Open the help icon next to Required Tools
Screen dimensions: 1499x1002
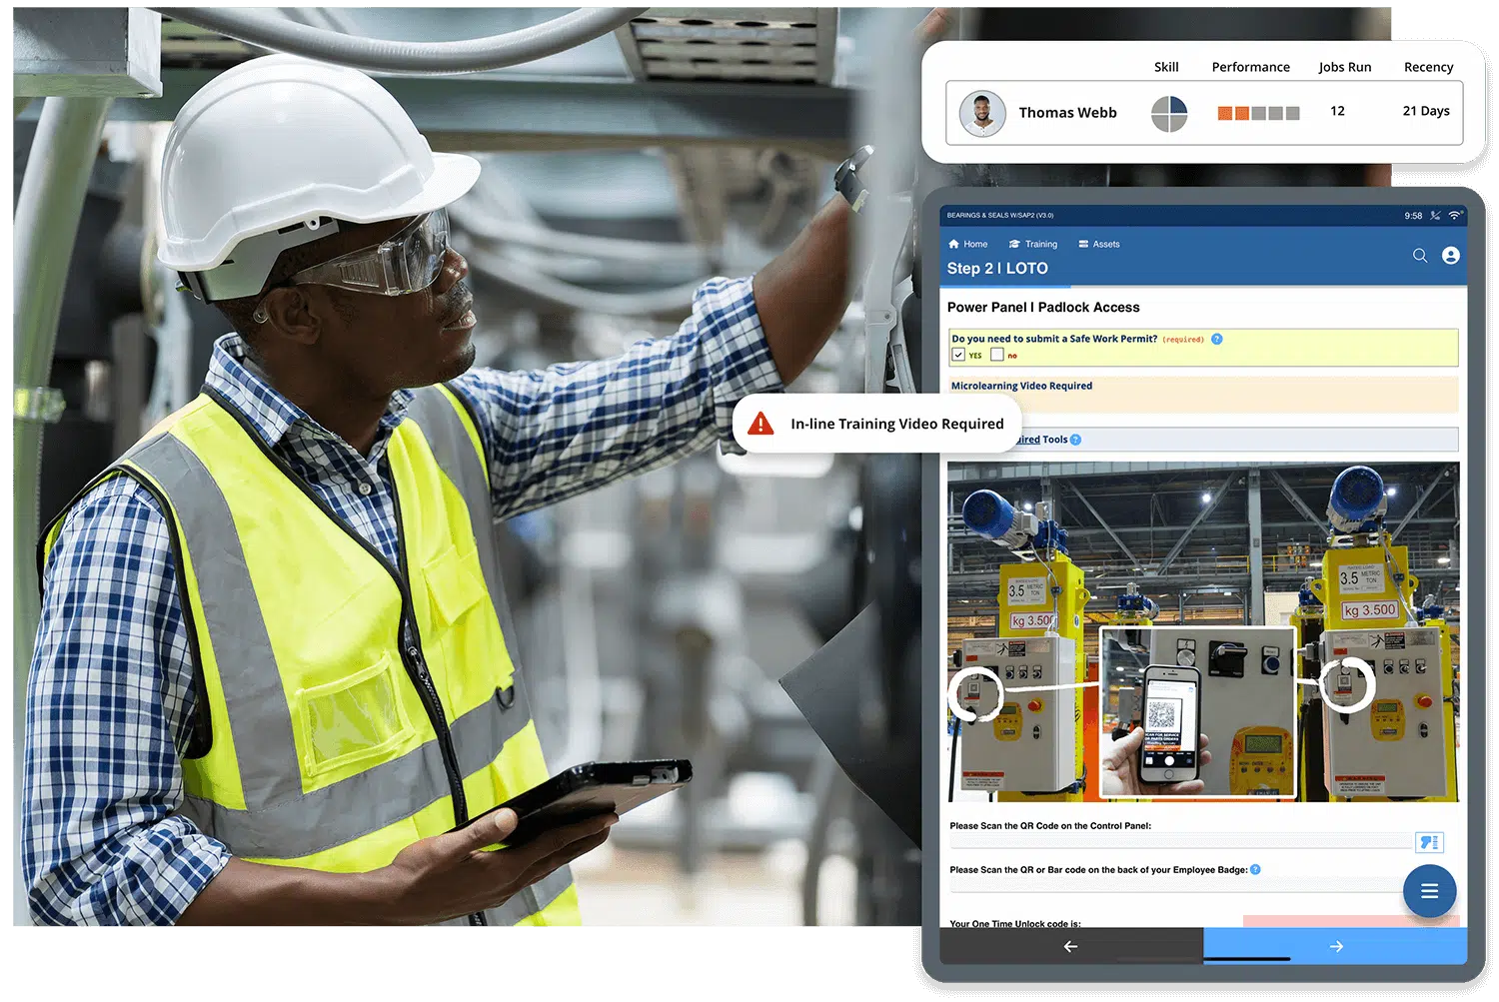click(x=1076, y=440)
